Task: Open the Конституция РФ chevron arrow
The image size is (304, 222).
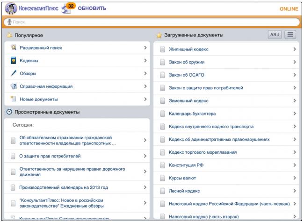Action: [294, 165]
